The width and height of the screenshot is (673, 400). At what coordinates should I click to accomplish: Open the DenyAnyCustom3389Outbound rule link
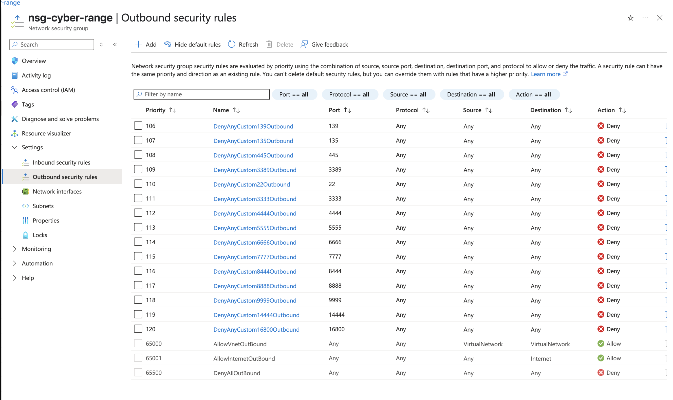tap(255, 170)
